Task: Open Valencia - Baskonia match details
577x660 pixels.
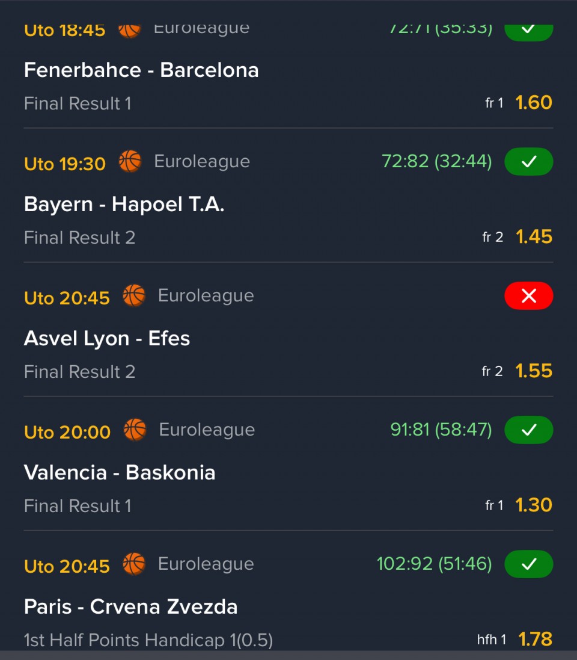Action: [x=120, y=473]
